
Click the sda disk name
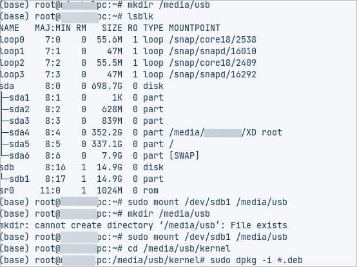[7, 86]
